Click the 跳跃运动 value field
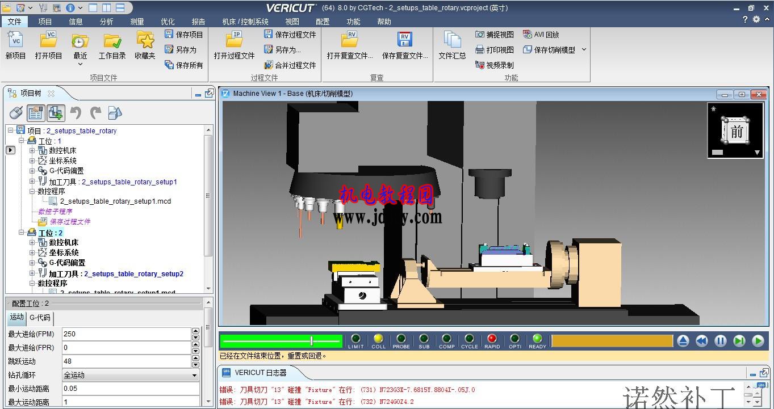This screenshot has width=774, height=409. pyautogui.click(x=126, y=361)
